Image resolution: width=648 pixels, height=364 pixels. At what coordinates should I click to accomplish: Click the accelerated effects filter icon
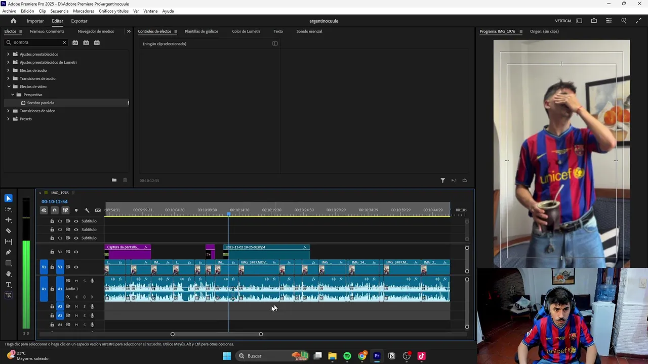tap(75, 42)
